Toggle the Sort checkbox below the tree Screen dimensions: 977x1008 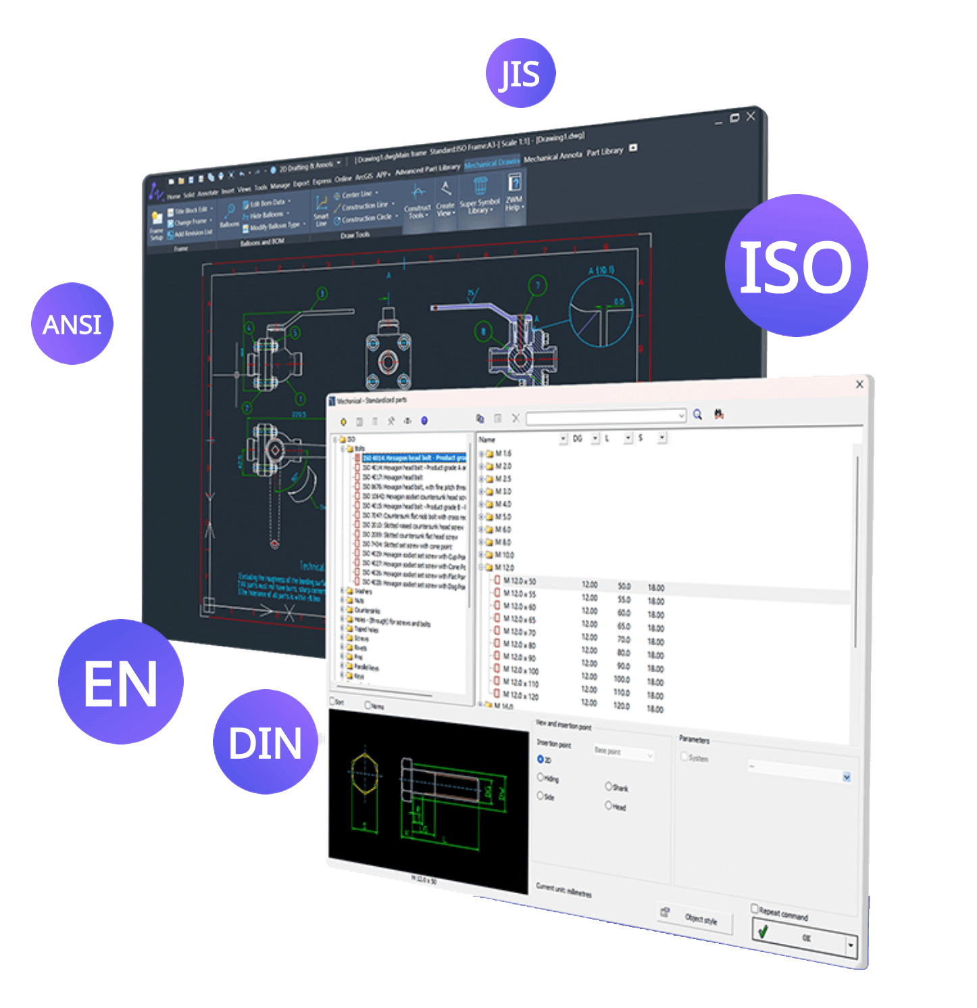(332, 701)
